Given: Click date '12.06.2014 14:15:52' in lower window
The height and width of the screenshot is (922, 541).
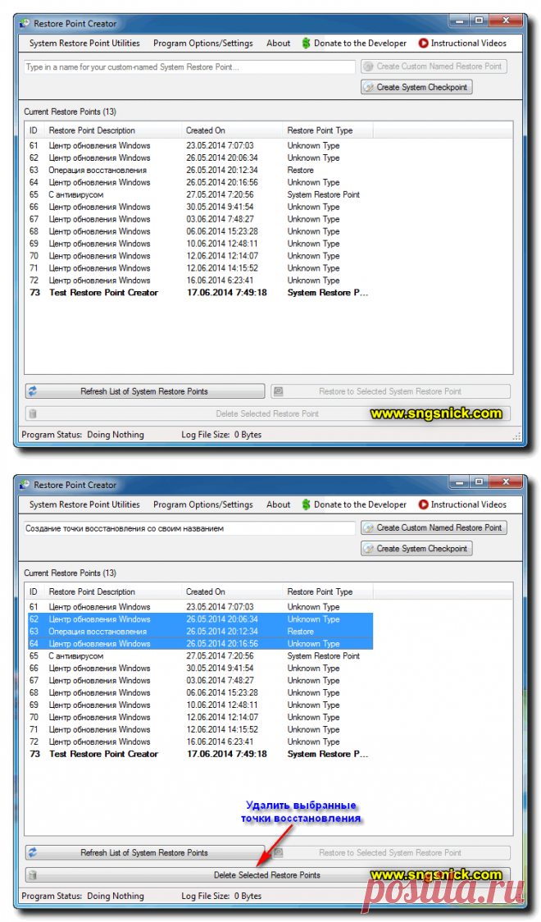Looking at the screenshot, I should (222, 729).
